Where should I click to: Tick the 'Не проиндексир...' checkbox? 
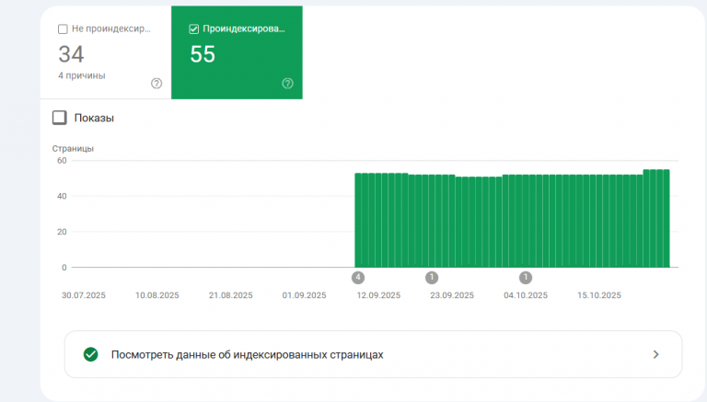tap(63, 29)
